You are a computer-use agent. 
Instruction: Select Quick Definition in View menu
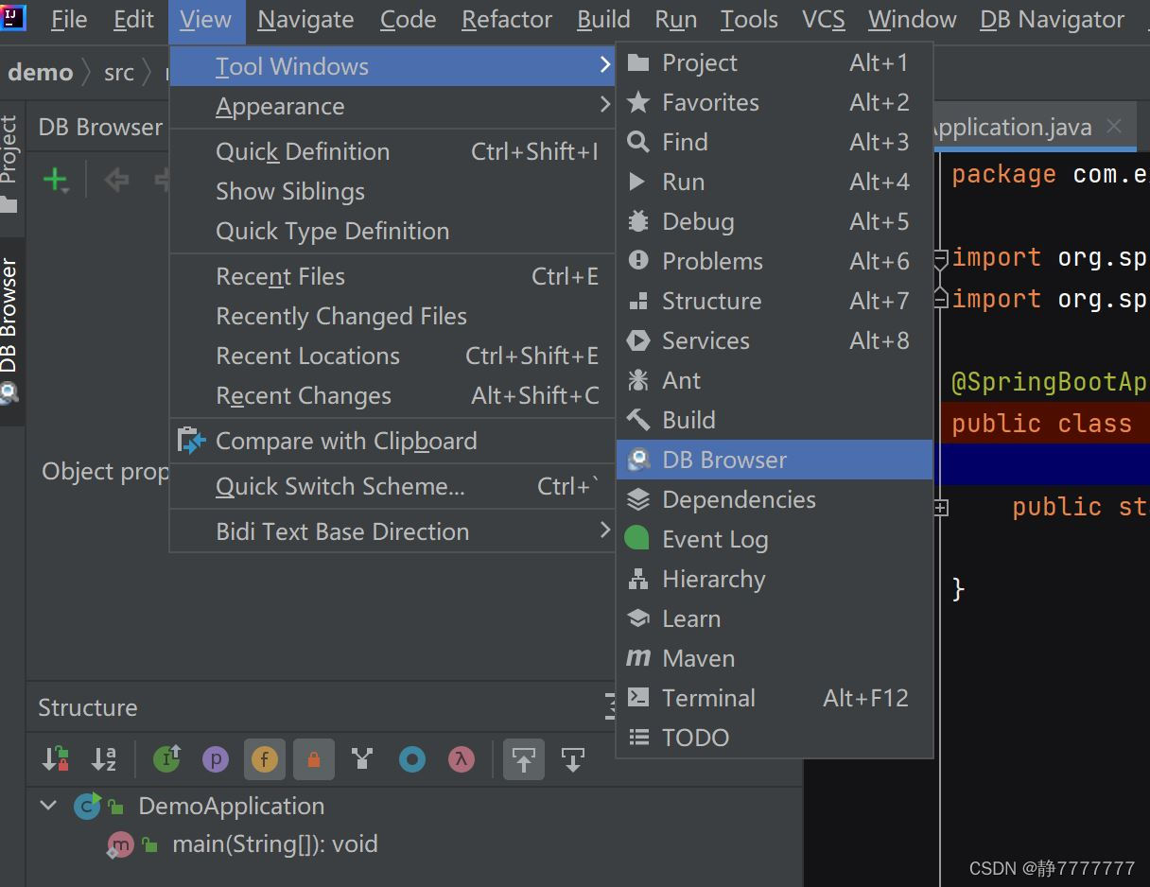[392, 151]
